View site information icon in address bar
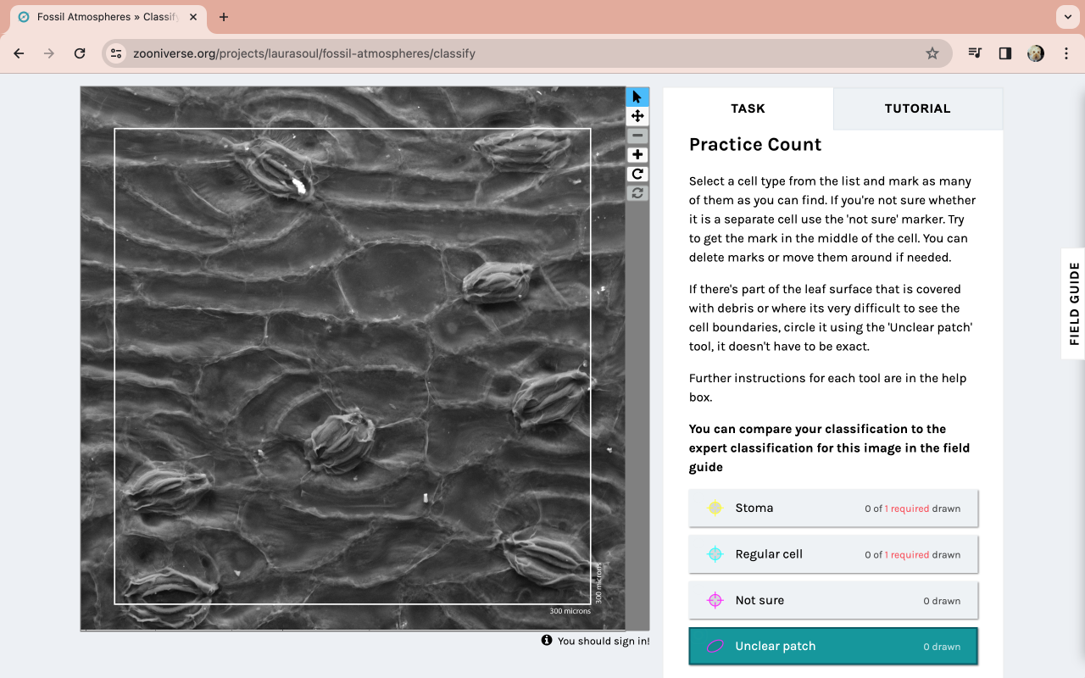The height and width of the screenshot is (678, 1085). (117, 53)
